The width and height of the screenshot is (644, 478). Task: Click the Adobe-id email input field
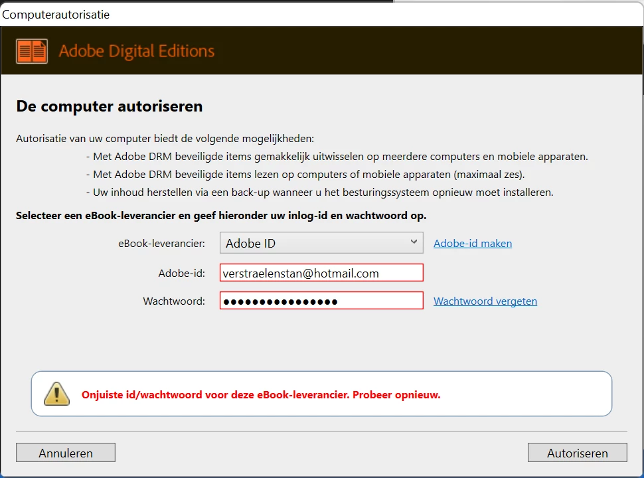[321, 273]
